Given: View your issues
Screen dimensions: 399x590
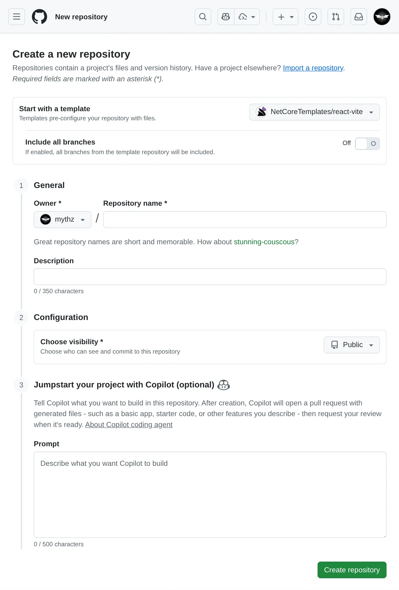Looking at the screenshot, I should pos(313,17).
